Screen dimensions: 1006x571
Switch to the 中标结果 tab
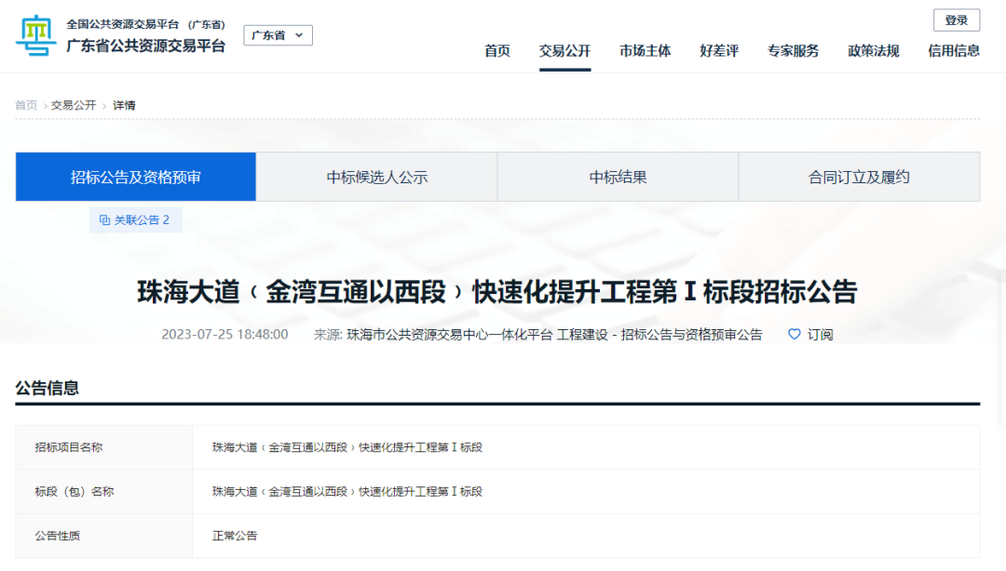[617, 176]
